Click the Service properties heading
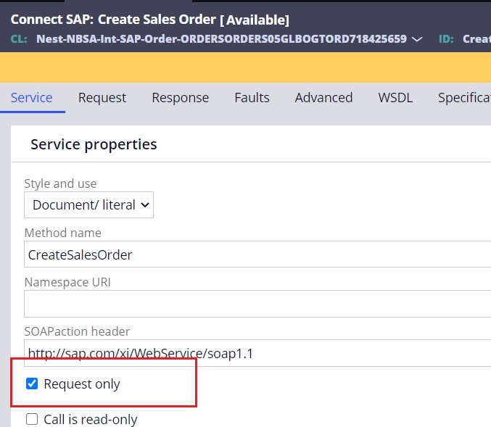 [94, 144]
